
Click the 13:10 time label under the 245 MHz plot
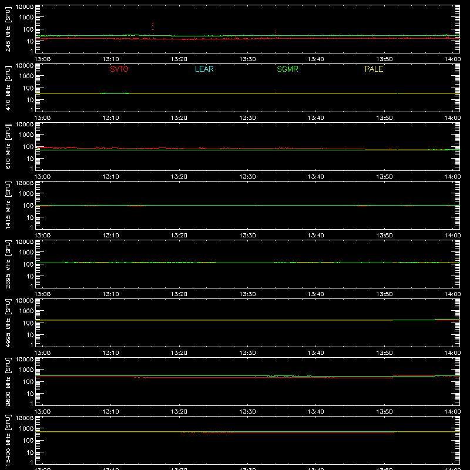tap(110, 59)
